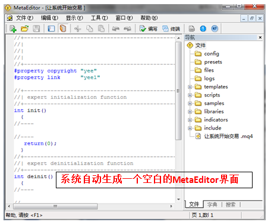271x222 pixels.
Task: Click the Undo arrow icon
Action: tap(115, 29)
